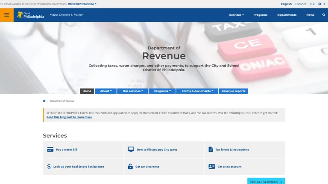Click the credit card icon for water bill
This screenshot has width=328, height=184.
point(50,149)
